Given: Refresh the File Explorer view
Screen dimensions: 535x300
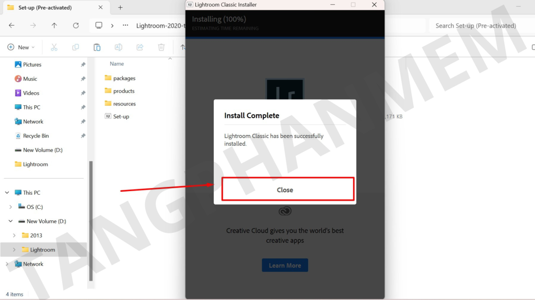Looking at the screenshot, I should tap(76, 26).
